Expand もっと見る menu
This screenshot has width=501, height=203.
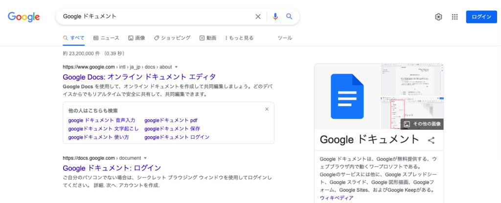(x=239, y=38)
